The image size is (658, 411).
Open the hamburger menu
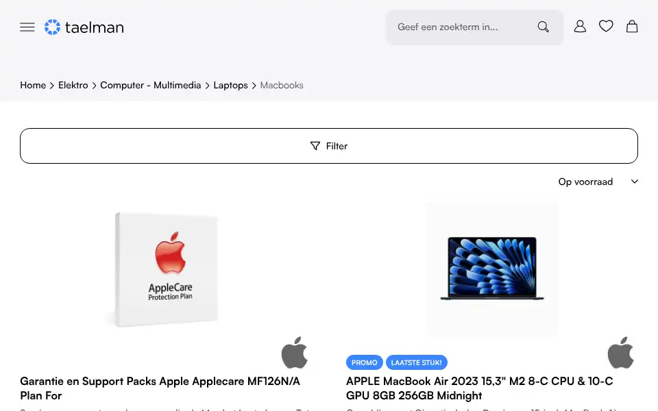pos(27,27)
